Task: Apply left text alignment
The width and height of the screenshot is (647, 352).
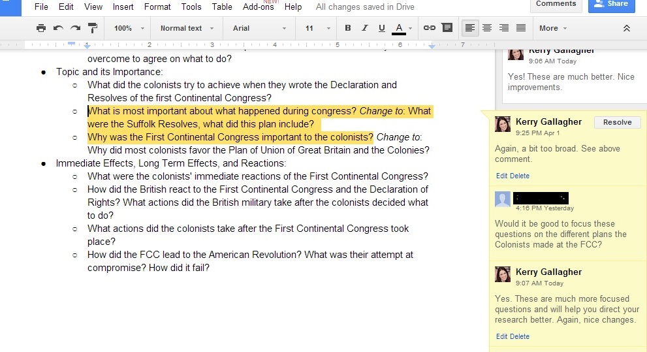Action: (x=469, y=28)
